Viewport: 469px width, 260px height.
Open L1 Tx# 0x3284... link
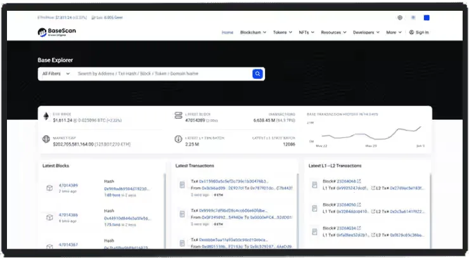coord(352,212)
